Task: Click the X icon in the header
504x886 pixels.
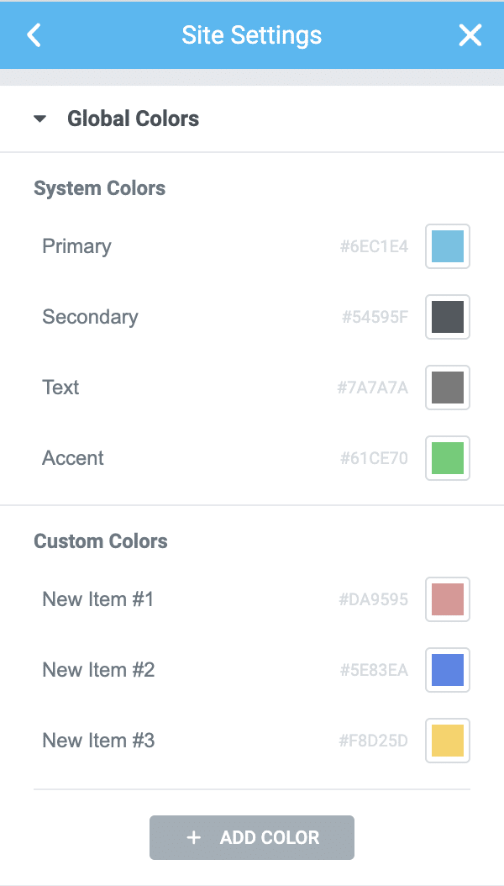Action: coord(470,35)
